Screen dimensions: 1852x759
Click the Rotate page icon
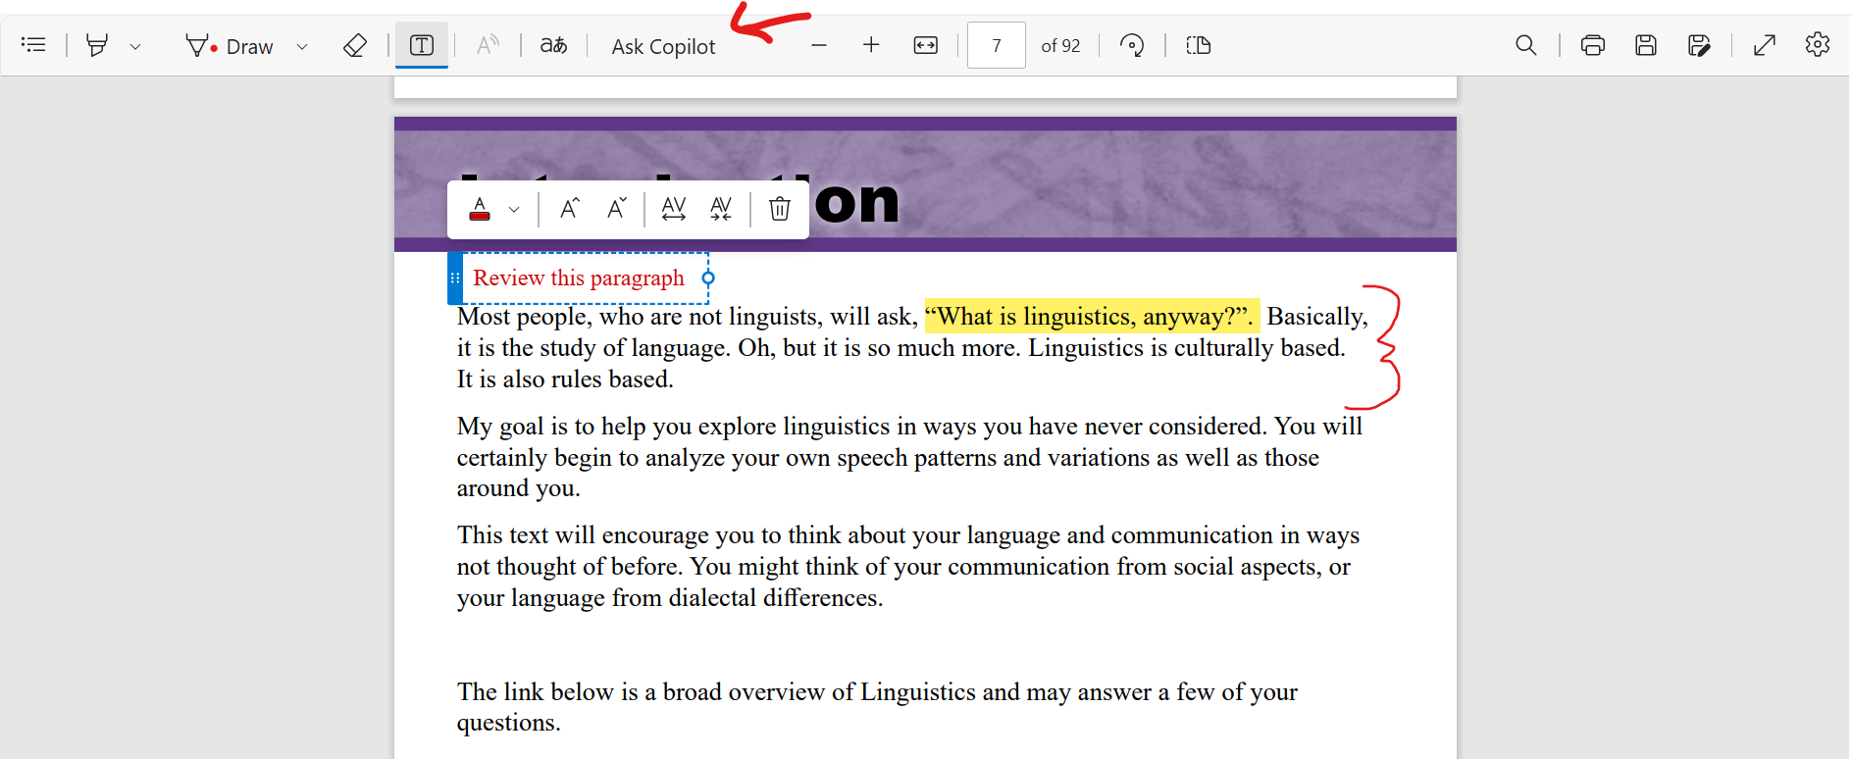click(x=1132, y=45)
